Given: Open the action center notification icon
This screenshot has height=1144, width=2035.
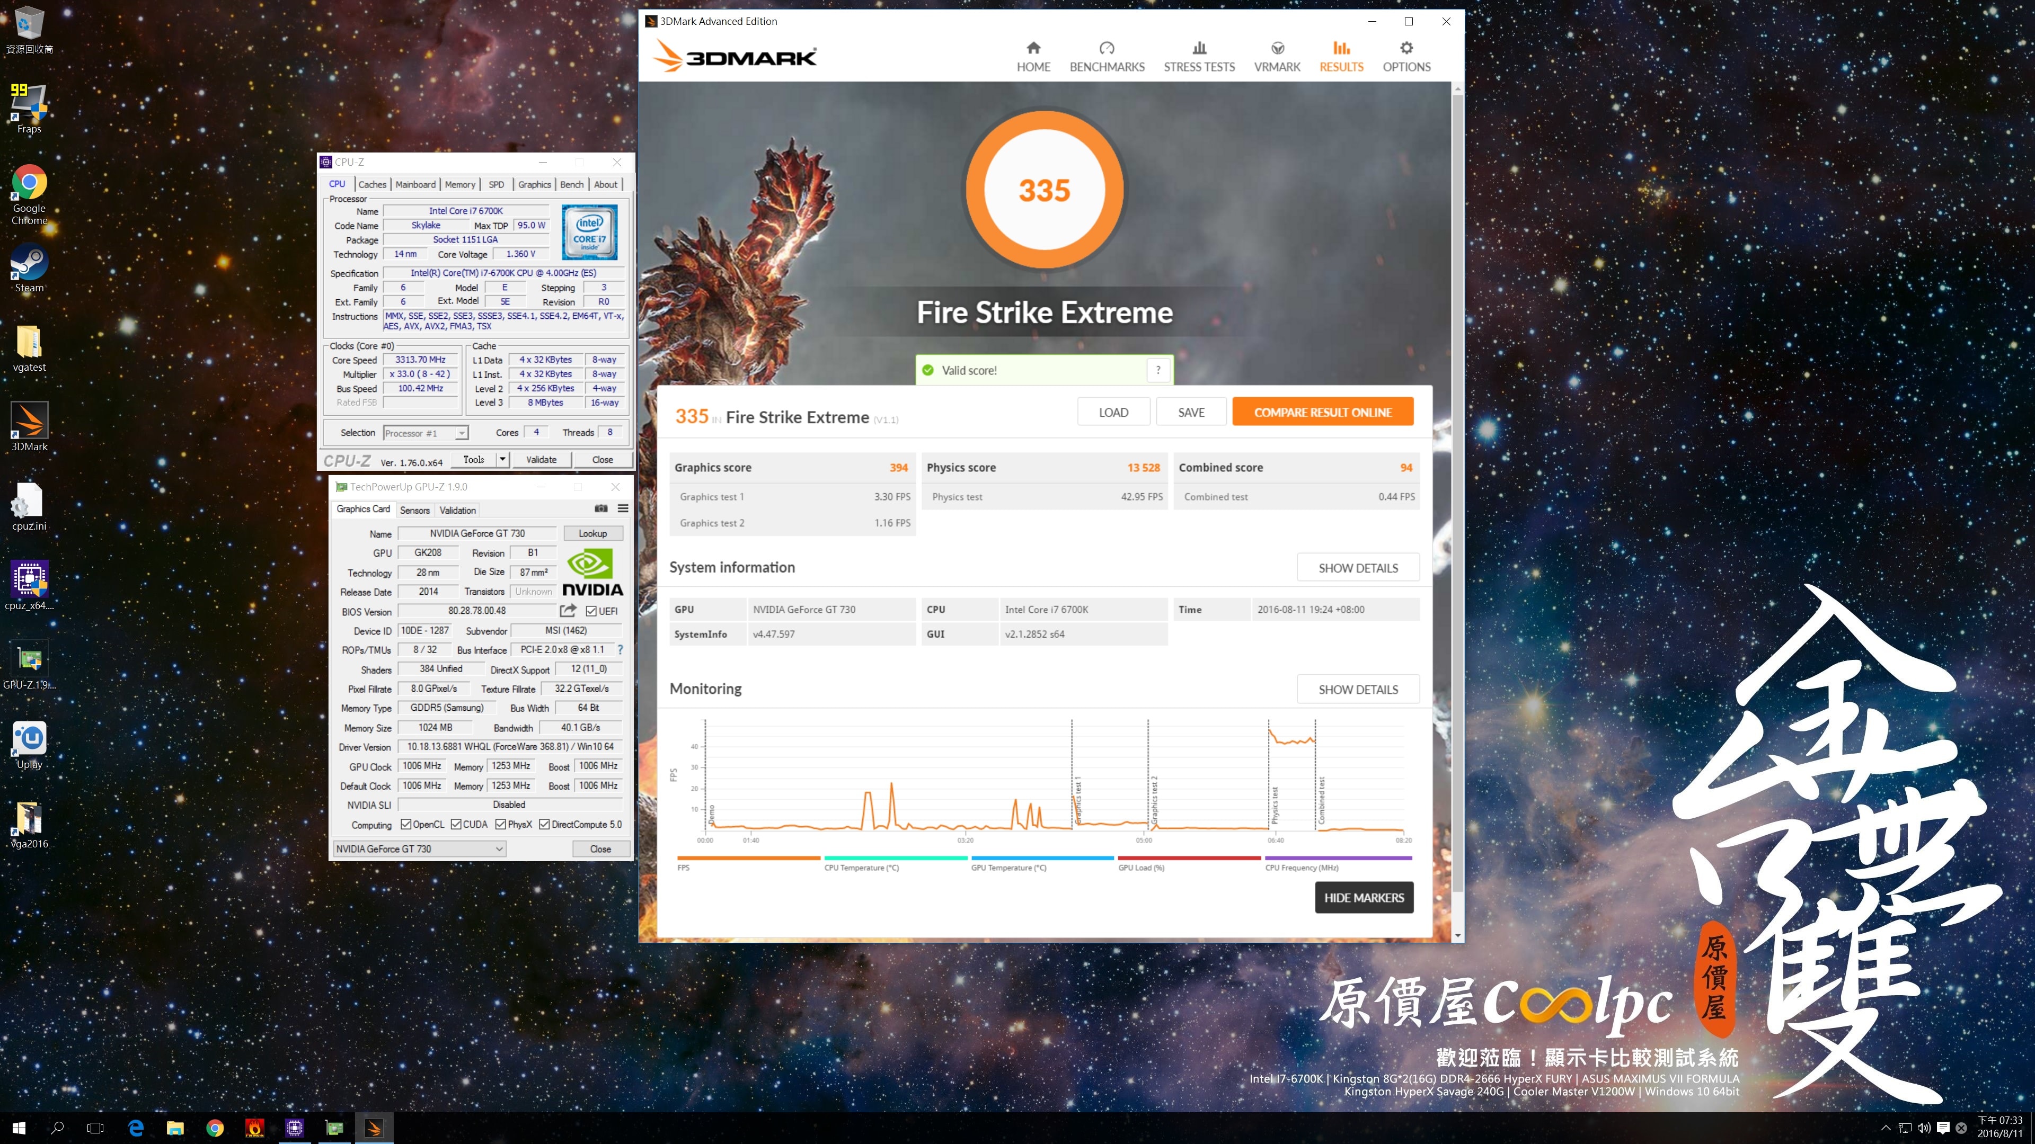Looking at the screenshot, I should [1943, 1128].
